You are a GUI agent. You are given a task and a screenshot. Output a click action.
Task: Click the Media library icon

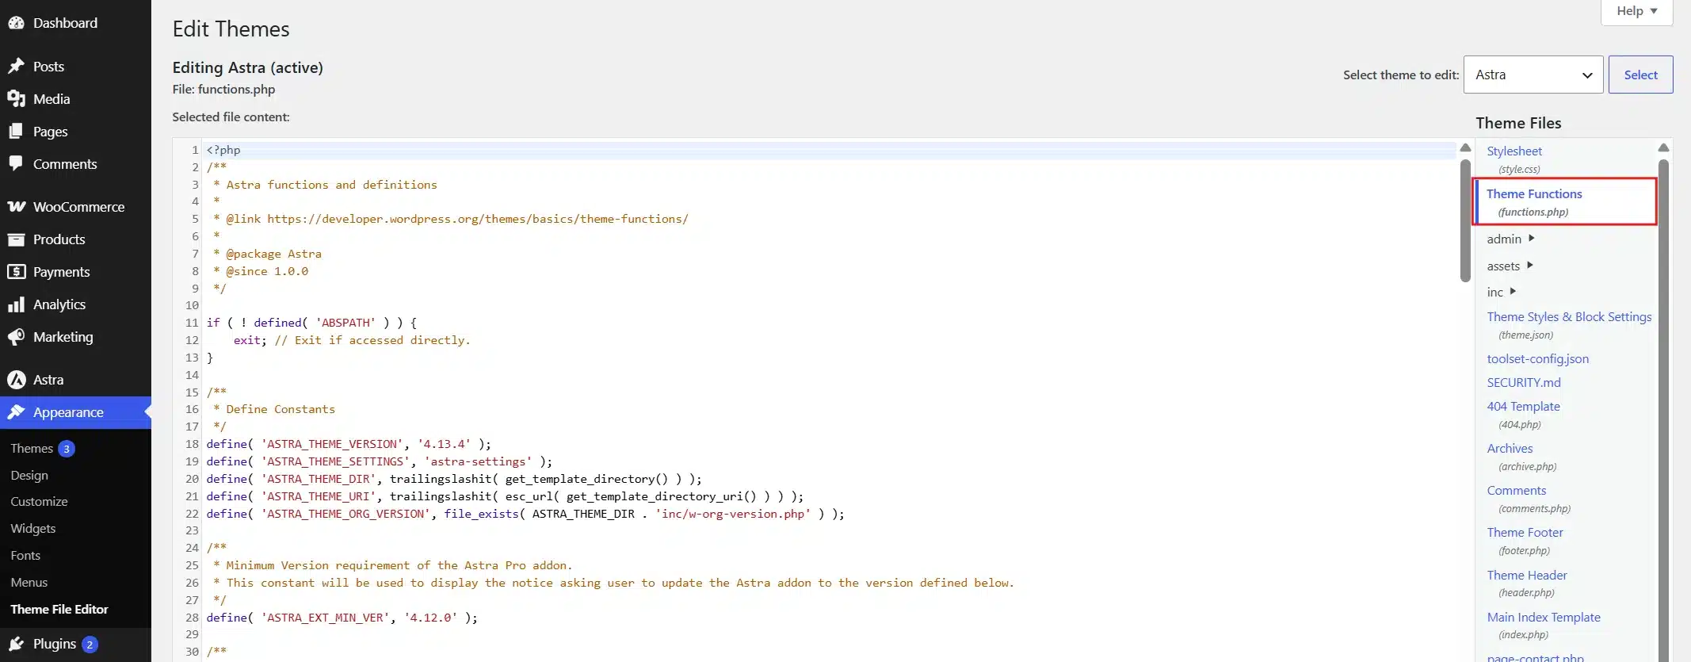(16, 98)
